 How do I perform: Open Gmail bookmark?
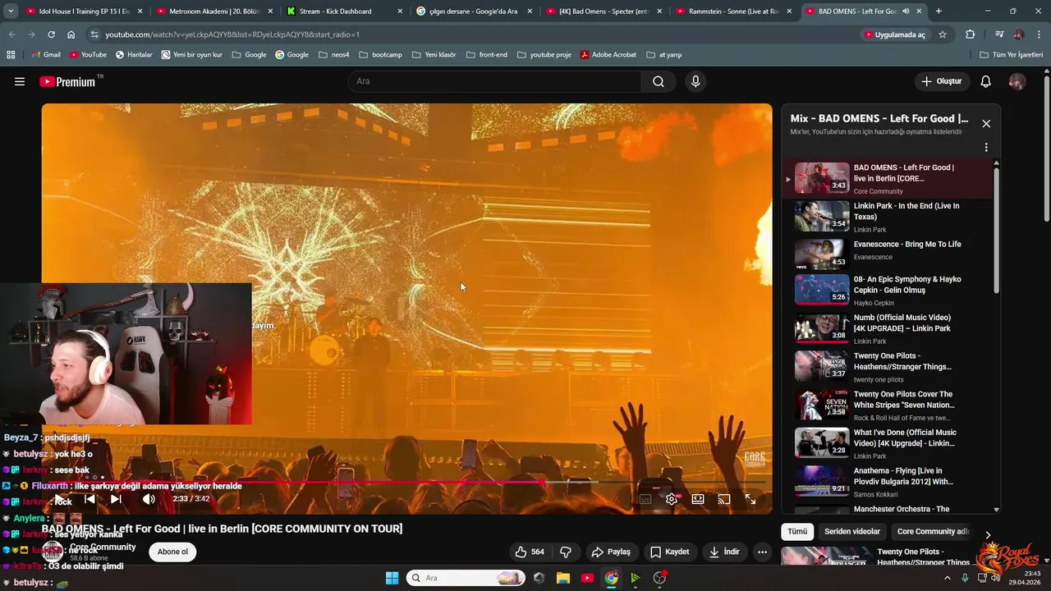(45, 54)
